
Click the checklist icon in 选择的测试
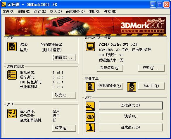[x=12, y=75]
